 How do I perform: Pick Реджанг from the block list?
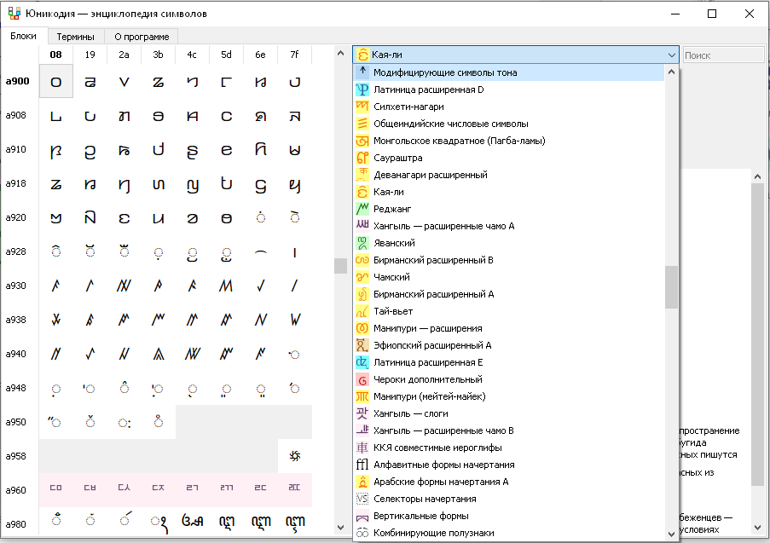click(x=391, y=209)
